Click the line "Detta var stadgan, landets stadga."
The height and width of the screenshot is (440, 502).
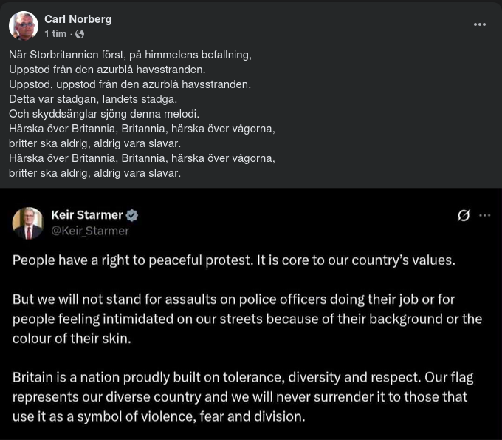pos(93,99)
